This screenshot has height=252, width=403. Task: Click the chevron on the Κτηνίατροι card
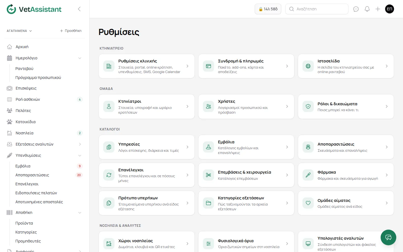pyautogui.click(x=188, y=106)
